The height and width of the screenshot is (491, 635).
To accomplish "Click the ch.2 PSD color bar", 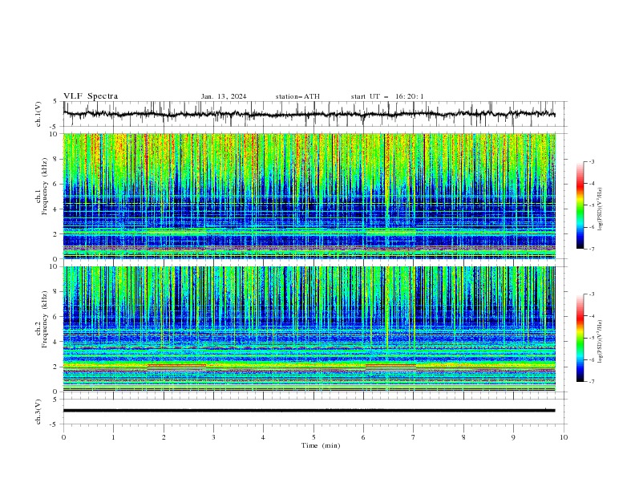I will click(x=580, y=338).
